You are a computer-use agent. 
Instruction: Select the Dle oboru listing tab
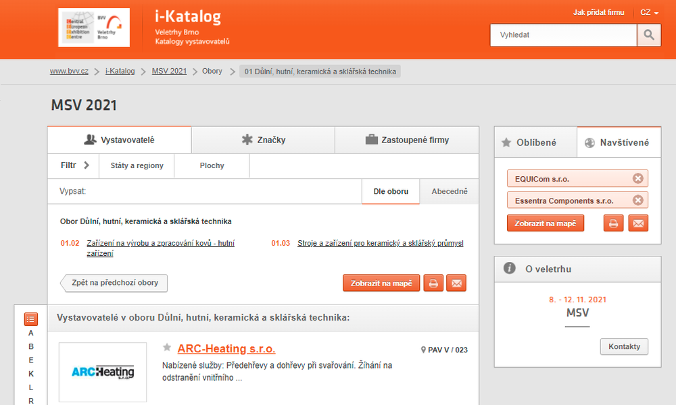tap(391, 192)
